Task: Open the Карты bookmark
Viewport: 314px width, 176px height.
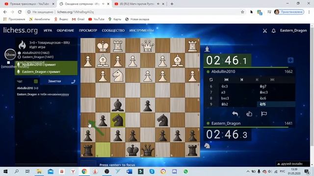Action: tap(115, 19)
